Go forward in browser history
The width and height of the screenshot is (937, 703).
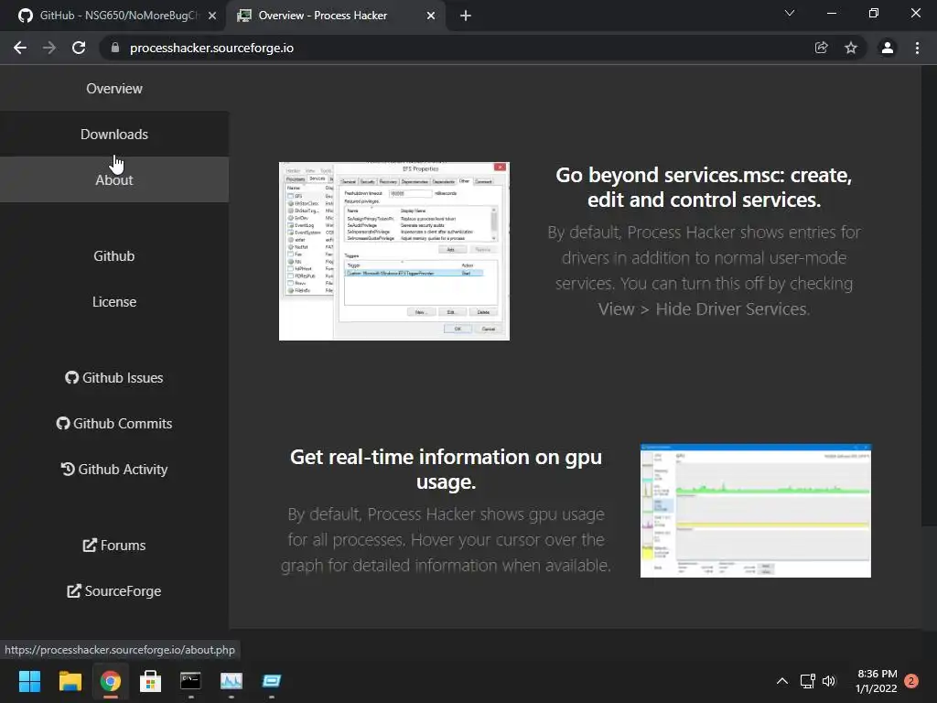[x=49, y=48]
